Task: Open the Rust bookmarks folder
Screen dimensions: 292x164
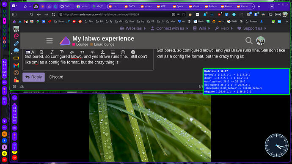Action: (x=130, y=22)
